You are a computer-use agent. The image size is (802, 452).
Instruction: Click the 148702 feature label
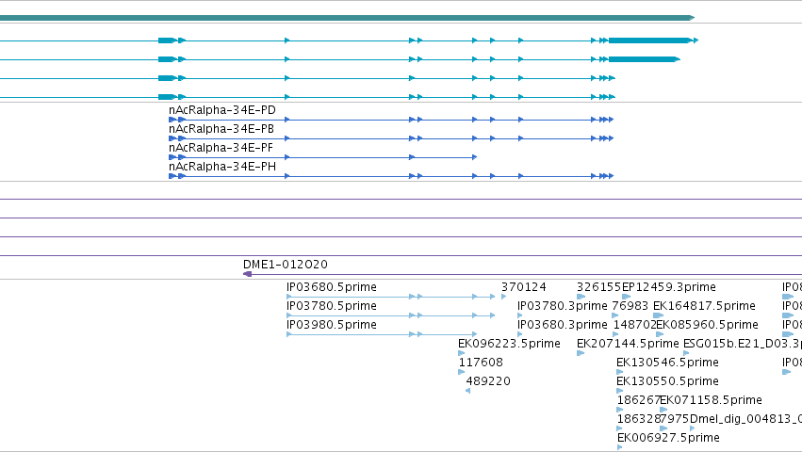[634, 325]
